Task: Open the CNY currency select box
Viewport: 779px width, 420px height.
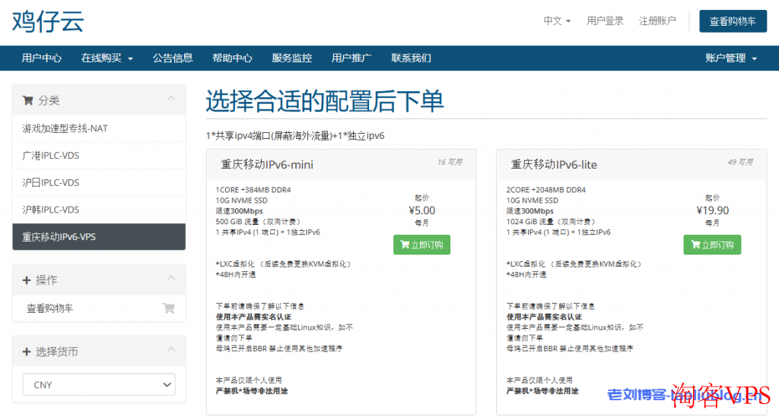Action: 99,384
